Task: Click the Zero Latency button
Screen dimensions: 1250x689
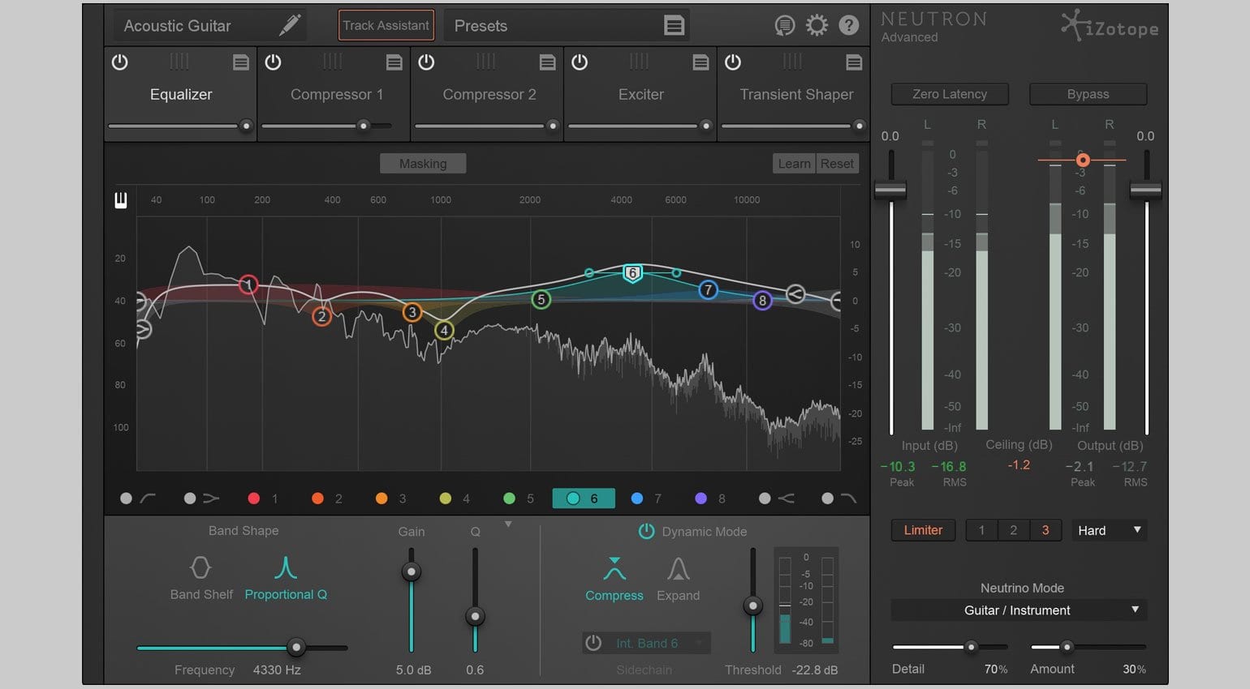Action: [x=950, y=94]
